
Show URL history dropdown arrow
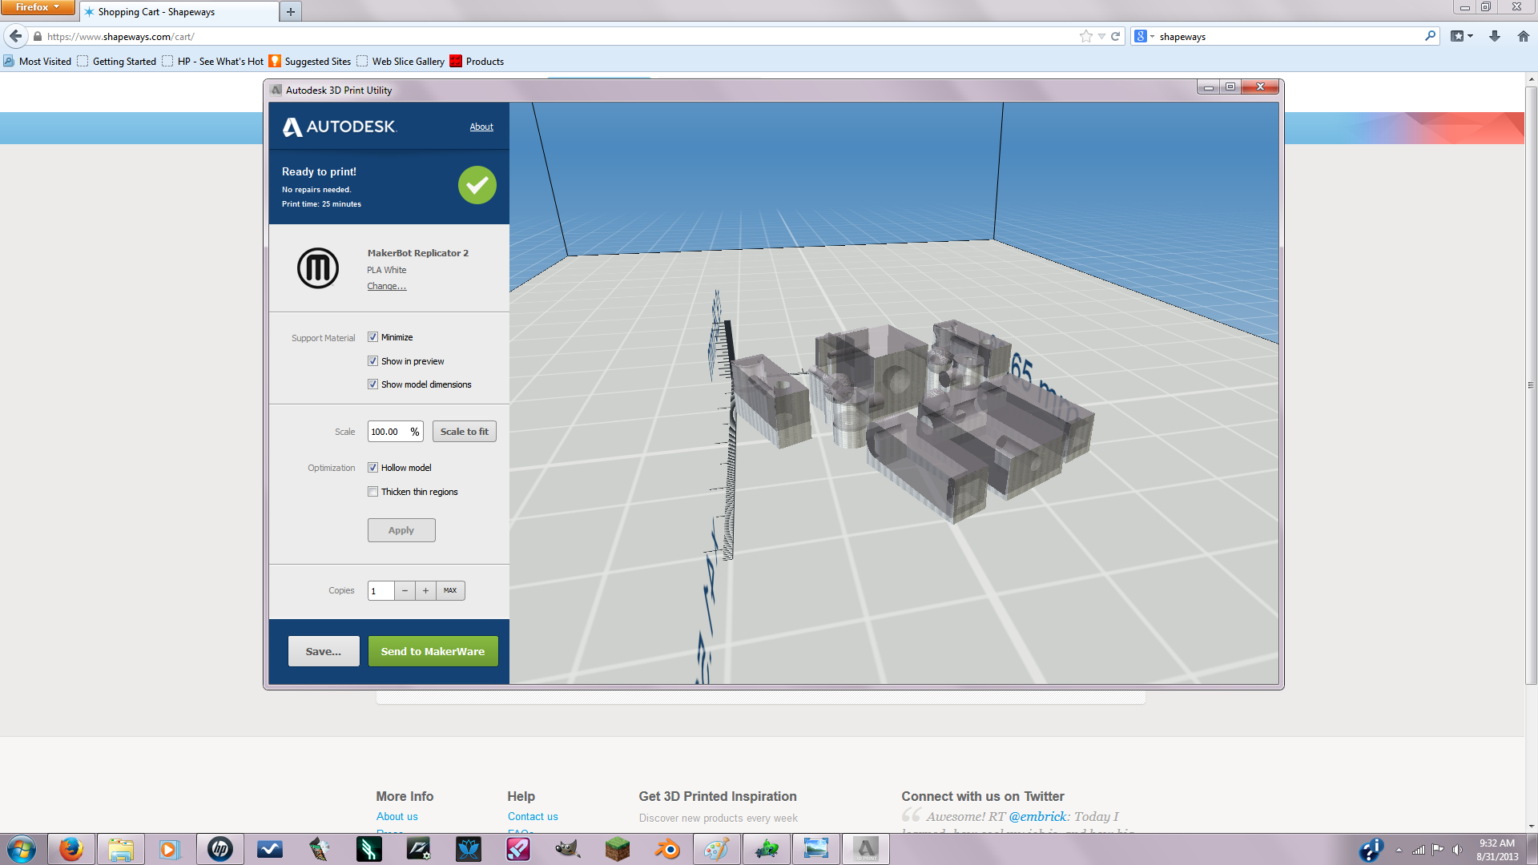(x=1101, y=36)
